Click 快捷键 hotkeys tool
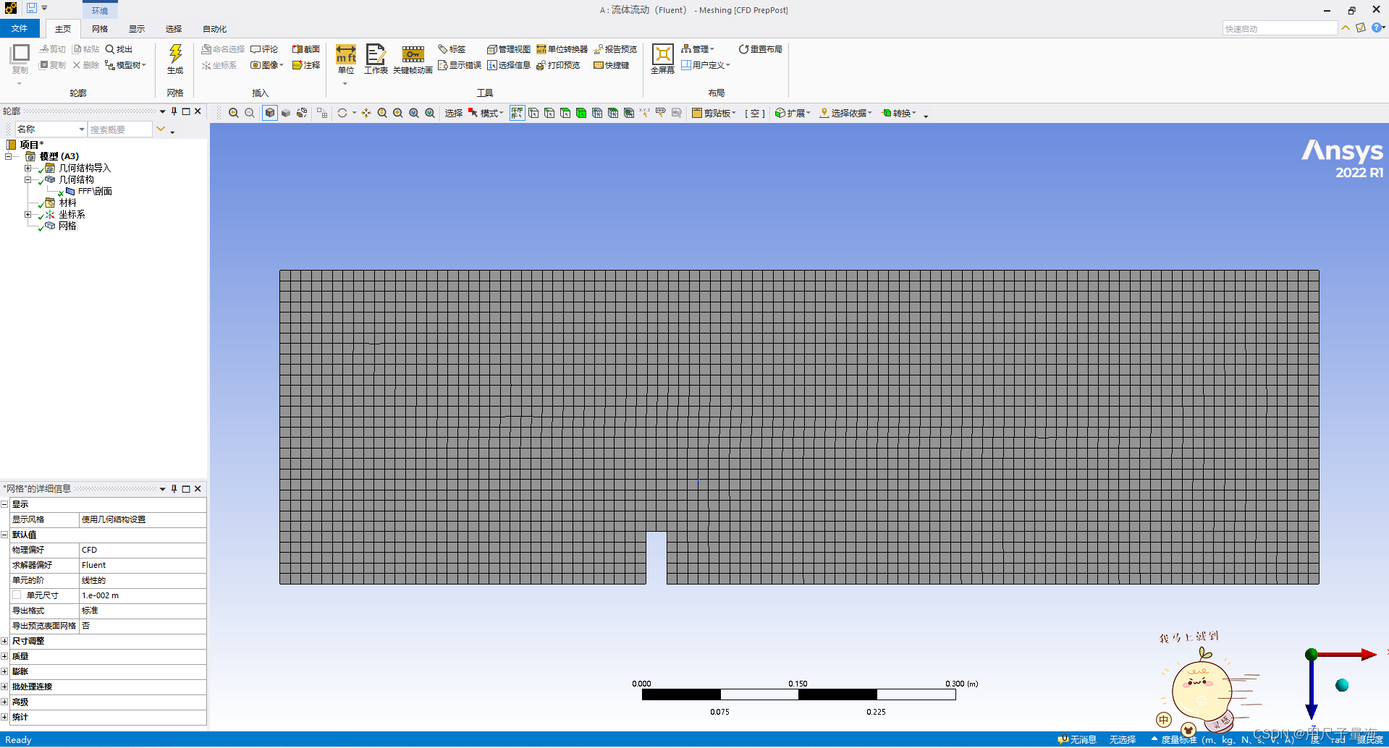 pyautogui.click(x=612, y=65)
